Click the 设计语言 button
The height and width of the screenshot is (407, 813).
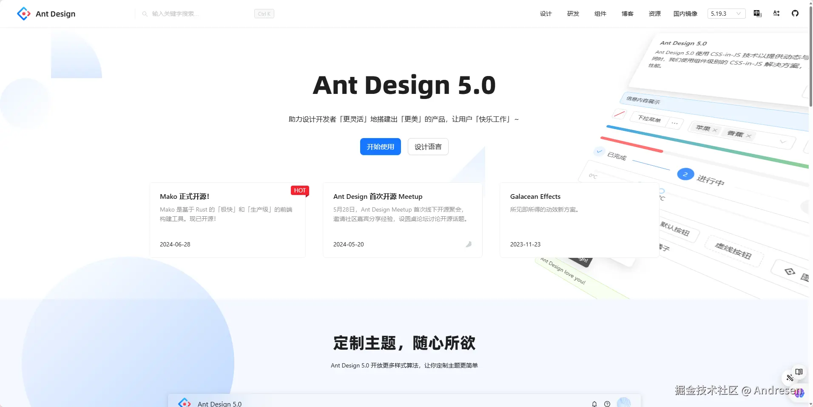pyautogui.click(x=428, y=147)
